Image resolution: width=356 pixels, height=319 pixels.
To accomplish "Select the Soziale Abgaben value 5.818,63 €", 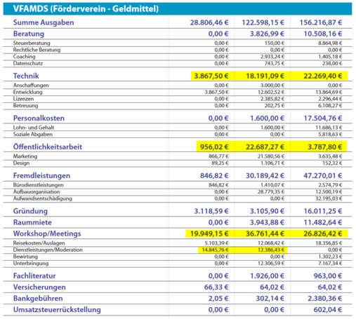I will [x=330, y=135].
